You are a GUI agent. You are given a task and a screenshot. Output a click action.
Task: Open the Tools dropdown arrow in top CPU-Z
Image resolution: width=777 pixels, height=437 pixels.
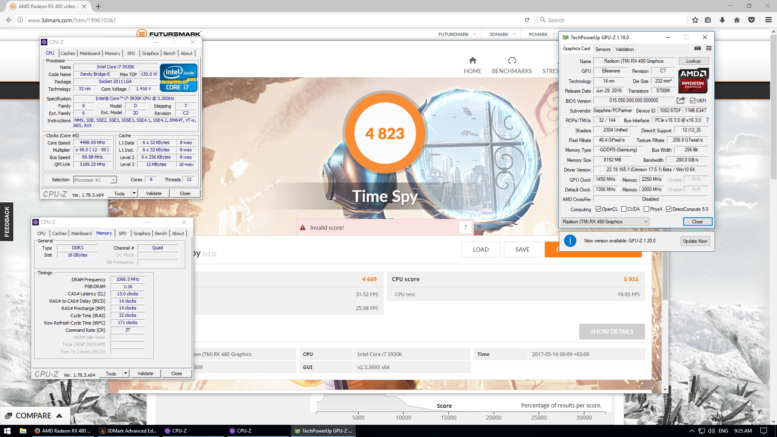[134, 193]
